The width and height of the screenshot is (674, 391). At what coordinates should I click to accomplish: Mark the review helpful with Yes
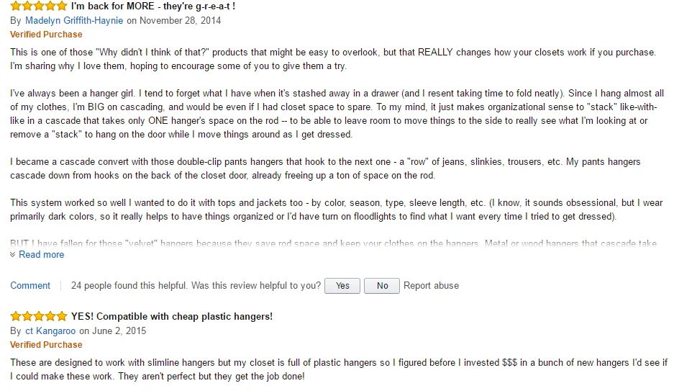[342, 286]
